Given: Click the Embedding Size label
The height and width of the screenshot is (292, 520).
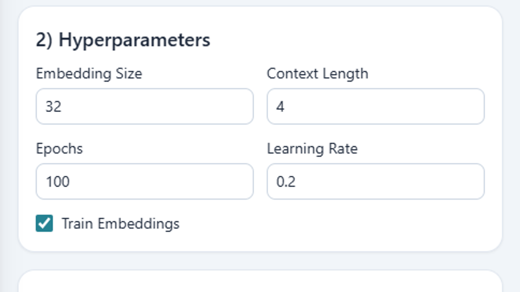Looking at the screenshot, I should 89,74.
